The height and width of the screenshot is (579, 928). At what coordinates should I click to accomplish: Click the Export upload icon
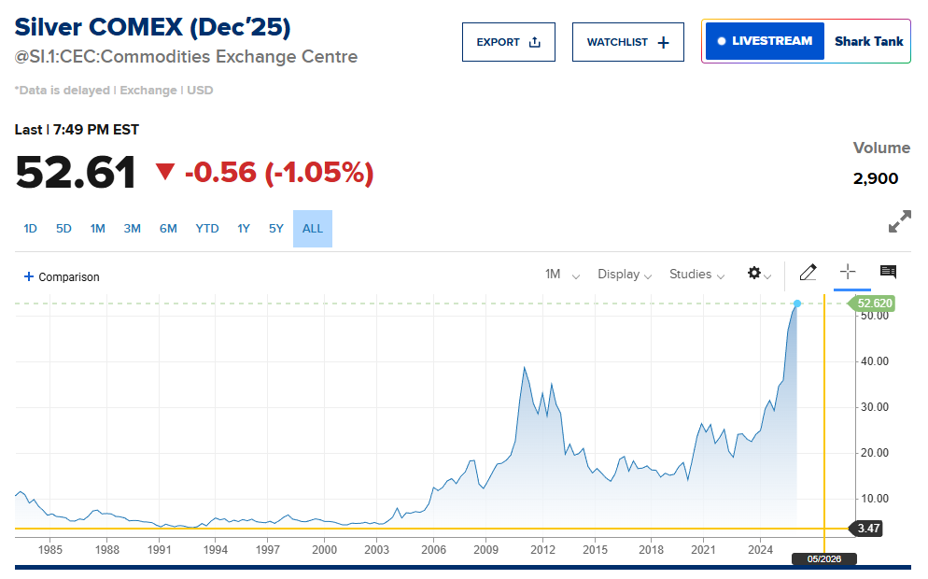click(x=535, y=42)
